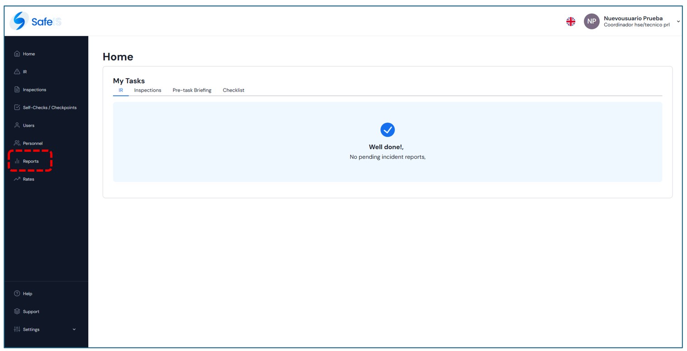The image size is (687, 351).
Task: Click the Users person icon
Action: pos(17,125)
